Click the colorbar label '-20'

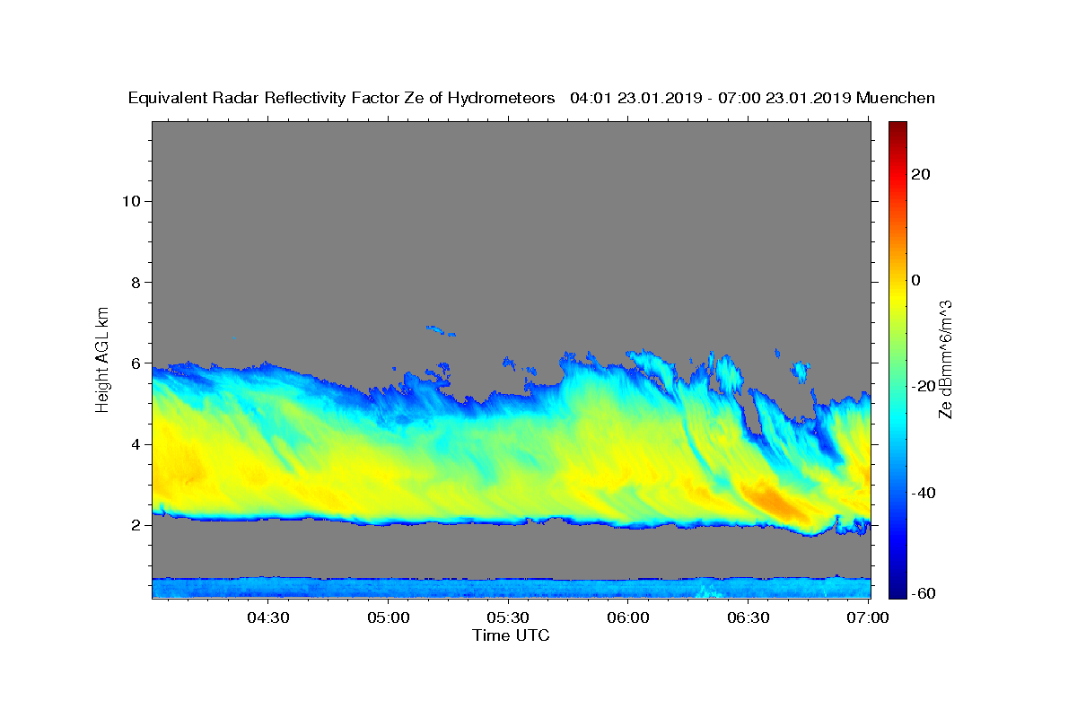923,386
